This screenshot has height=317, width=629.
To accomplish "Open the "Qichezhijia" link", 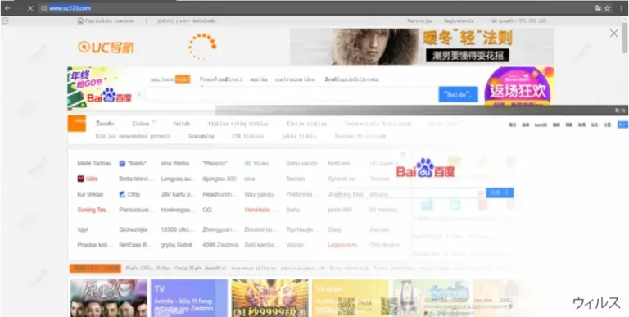I will pos(133,229).
